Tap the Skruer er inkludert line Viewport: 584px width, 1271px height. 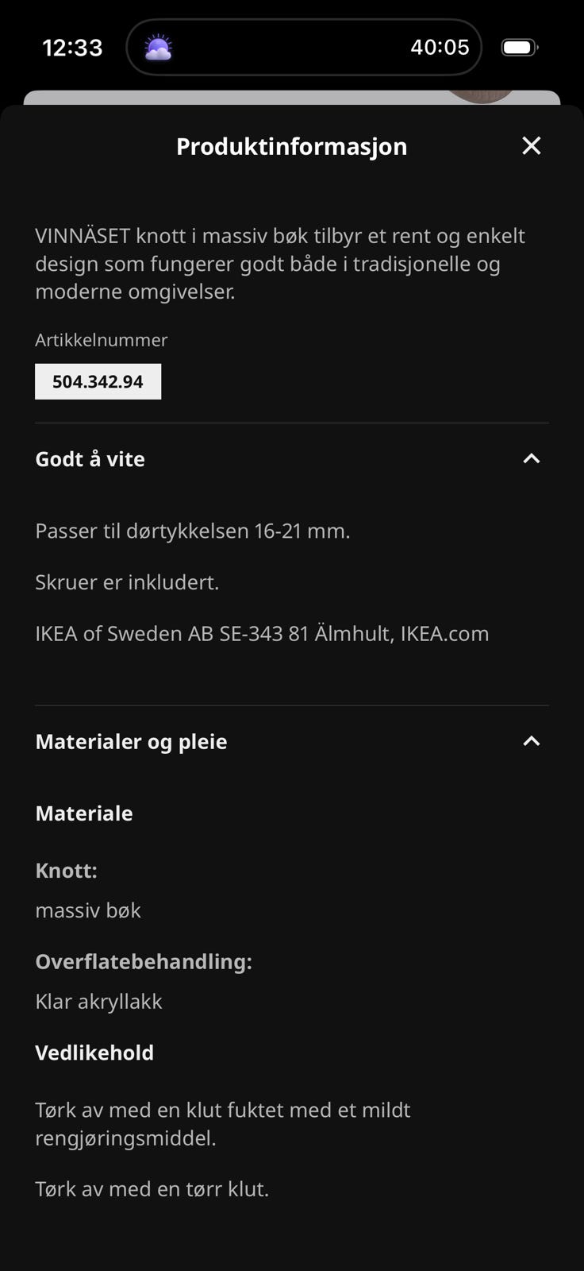pos(127,582)
